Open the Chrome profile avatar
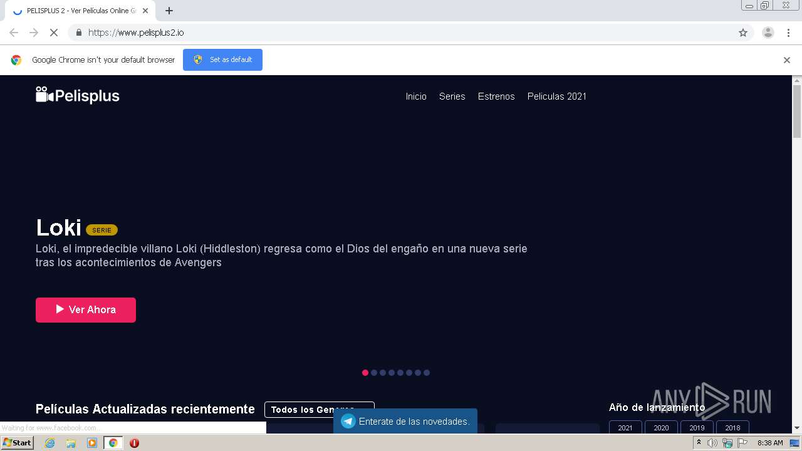Screen dimensions: 802x451 pos(768,33)
